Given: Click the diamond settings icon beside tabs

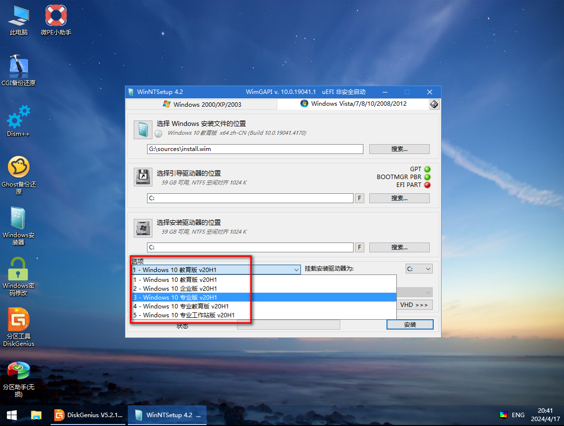Looking at the screenshot, I should coord(434,104).
